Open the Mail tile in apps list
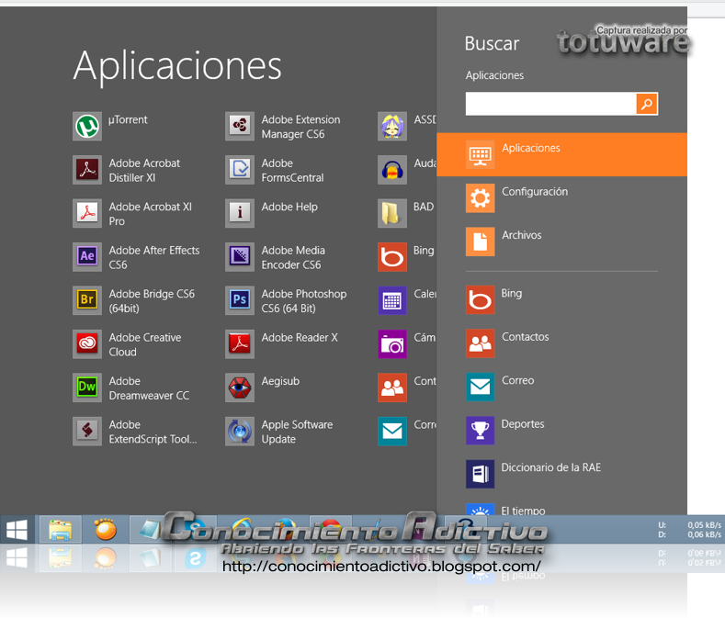This screenshot has height=618, width=725. (x=392, y=431)
